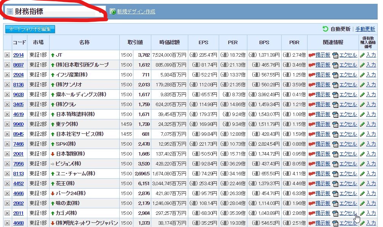Open stock code 7956 link

(x=18, y=164)
